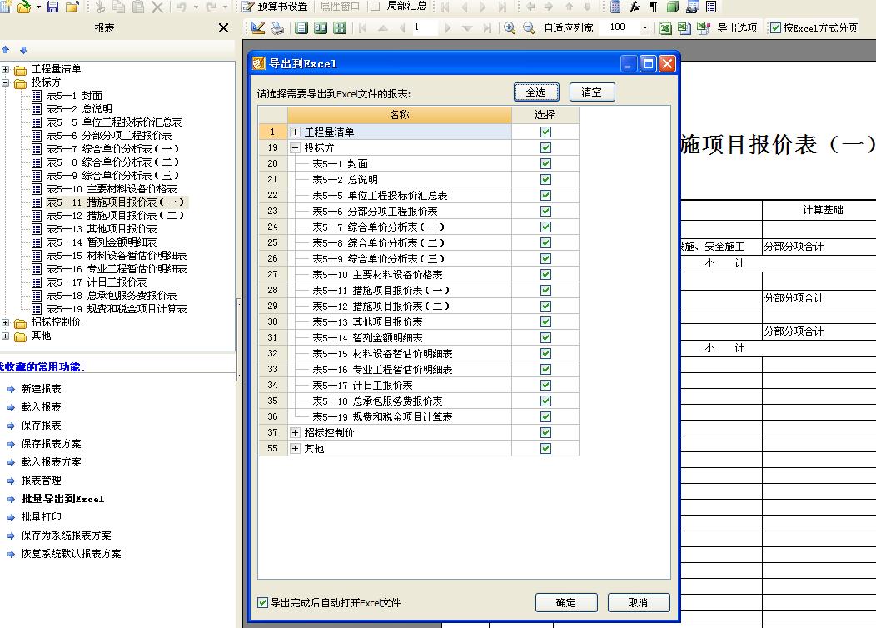Image resolution: width=876 pixels, height=628 pixels.
Task: Uncheck checkbox for 表5-19 规费和税金项目计算表
Action: pos(545,416)
